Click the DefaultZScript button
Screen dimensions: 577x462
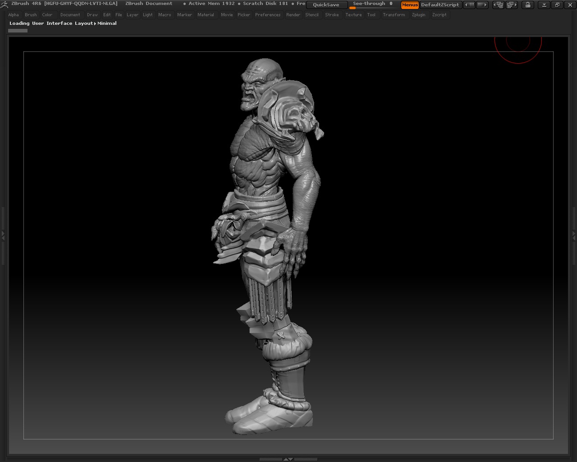pyautogui.click(x=440, y=5)
